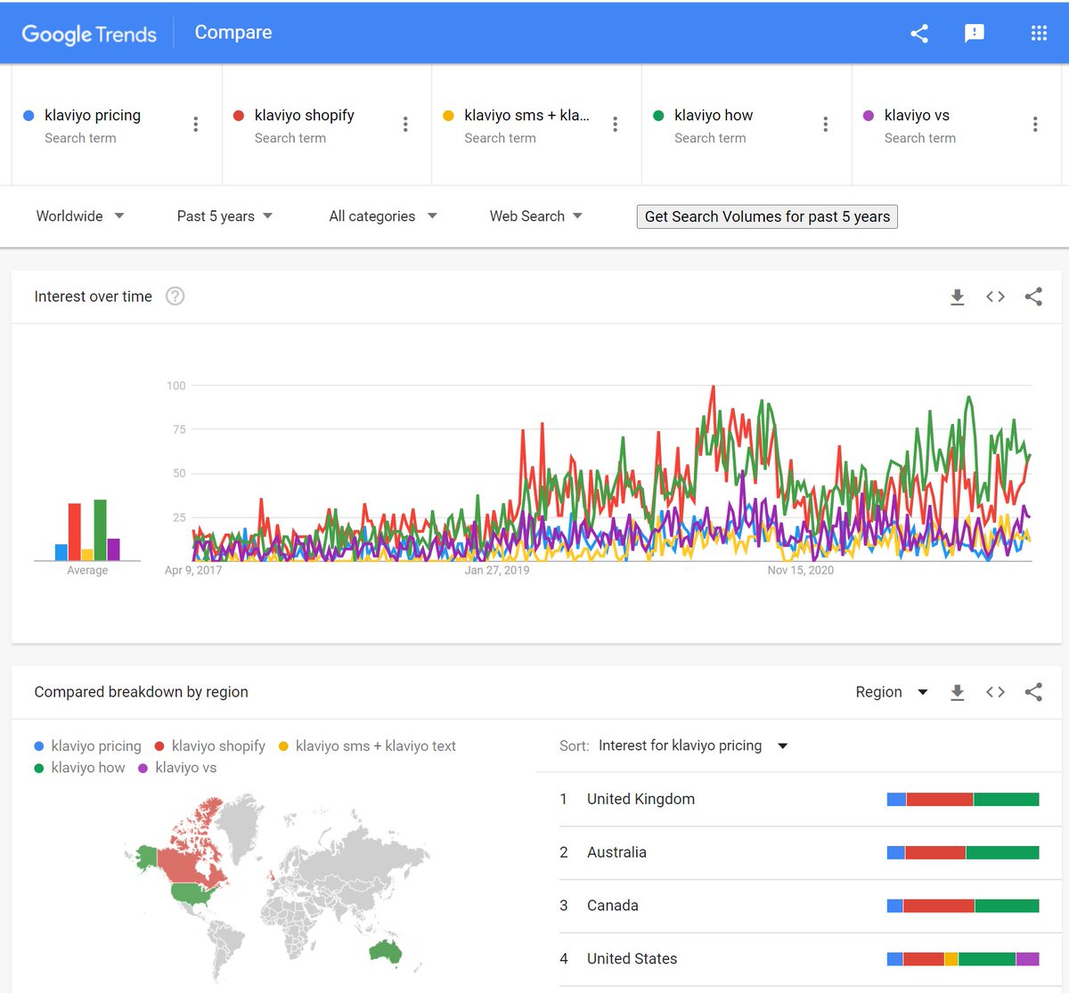Viewport: 1069px width, 993px height.
Task: Select United Kingdom in the region list
Action: click(x=641, y=799)
